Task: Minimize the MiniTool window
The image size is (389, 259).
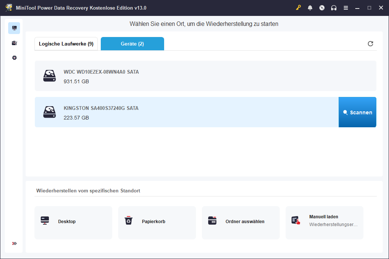Action: tap(357, 8)
